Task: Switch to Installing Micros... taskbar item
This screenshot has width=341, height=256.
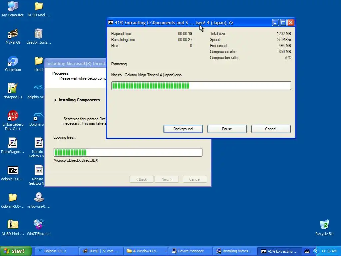Action: click(x=234, y=251)
